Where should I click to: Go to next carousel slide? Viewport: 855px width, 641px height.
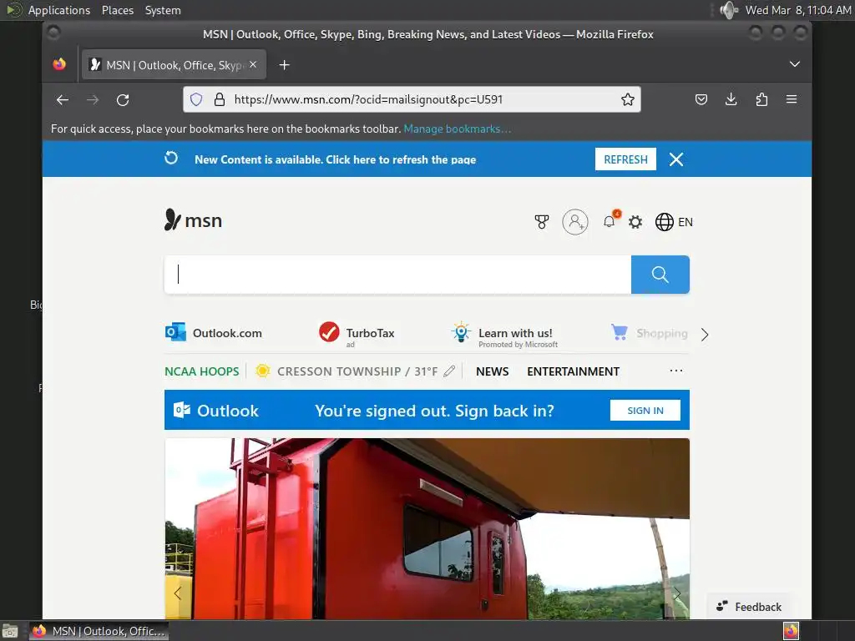(676, 593)
